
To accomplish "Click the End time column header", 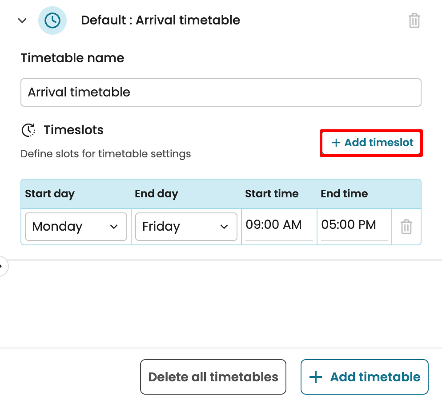I will point(344,194).
